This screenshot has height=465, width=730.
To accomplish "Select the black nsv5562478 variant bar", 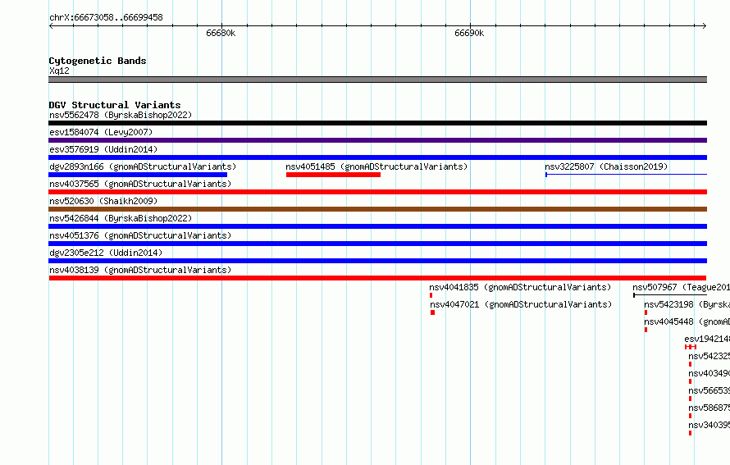I will tap(377, 123).
